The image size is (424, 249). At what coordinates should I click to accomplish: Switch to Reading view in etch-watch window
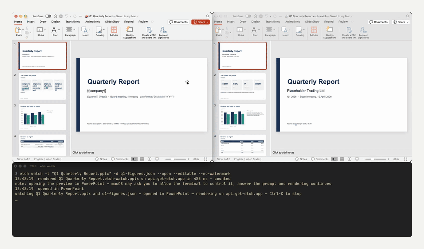click(x=350, y=159)
